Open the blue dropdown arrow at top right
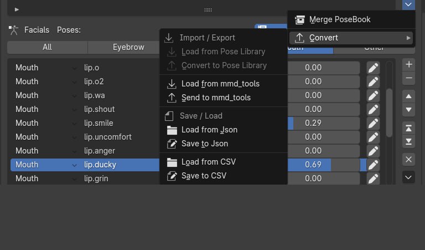The height and width of the screenshot is (250, 425). click(x=408, y=4)
